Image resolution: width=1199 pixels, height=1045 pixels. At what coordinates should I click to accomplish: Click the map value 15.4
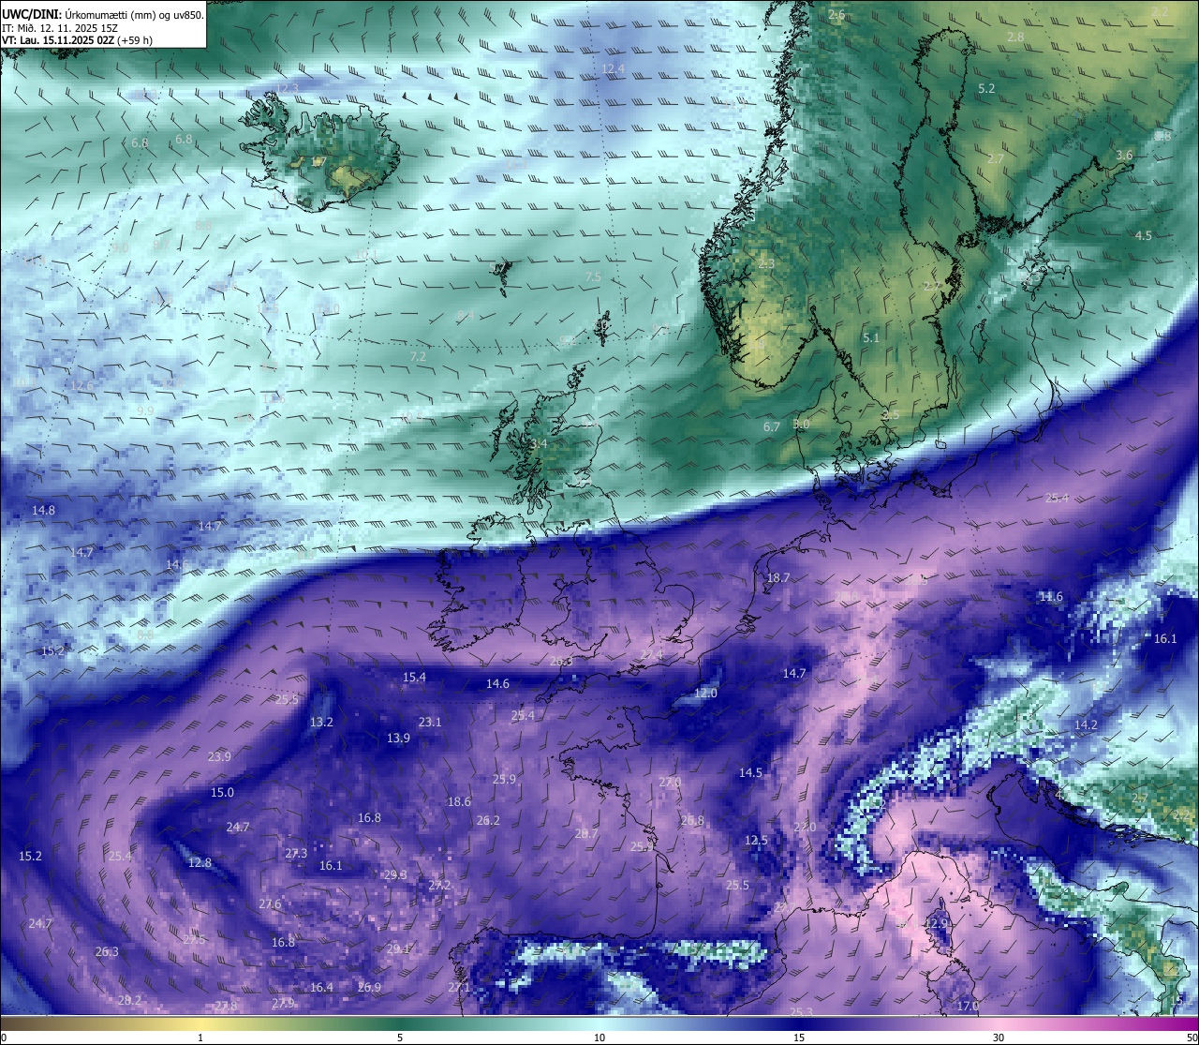(x=414, y=677)
